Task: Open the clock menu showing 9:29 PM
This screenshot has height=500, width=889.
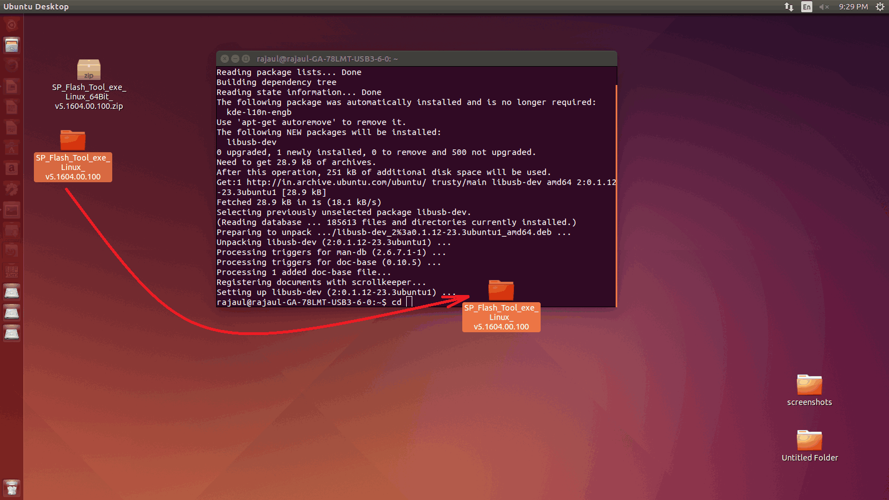Action: (x=853, y=7)
